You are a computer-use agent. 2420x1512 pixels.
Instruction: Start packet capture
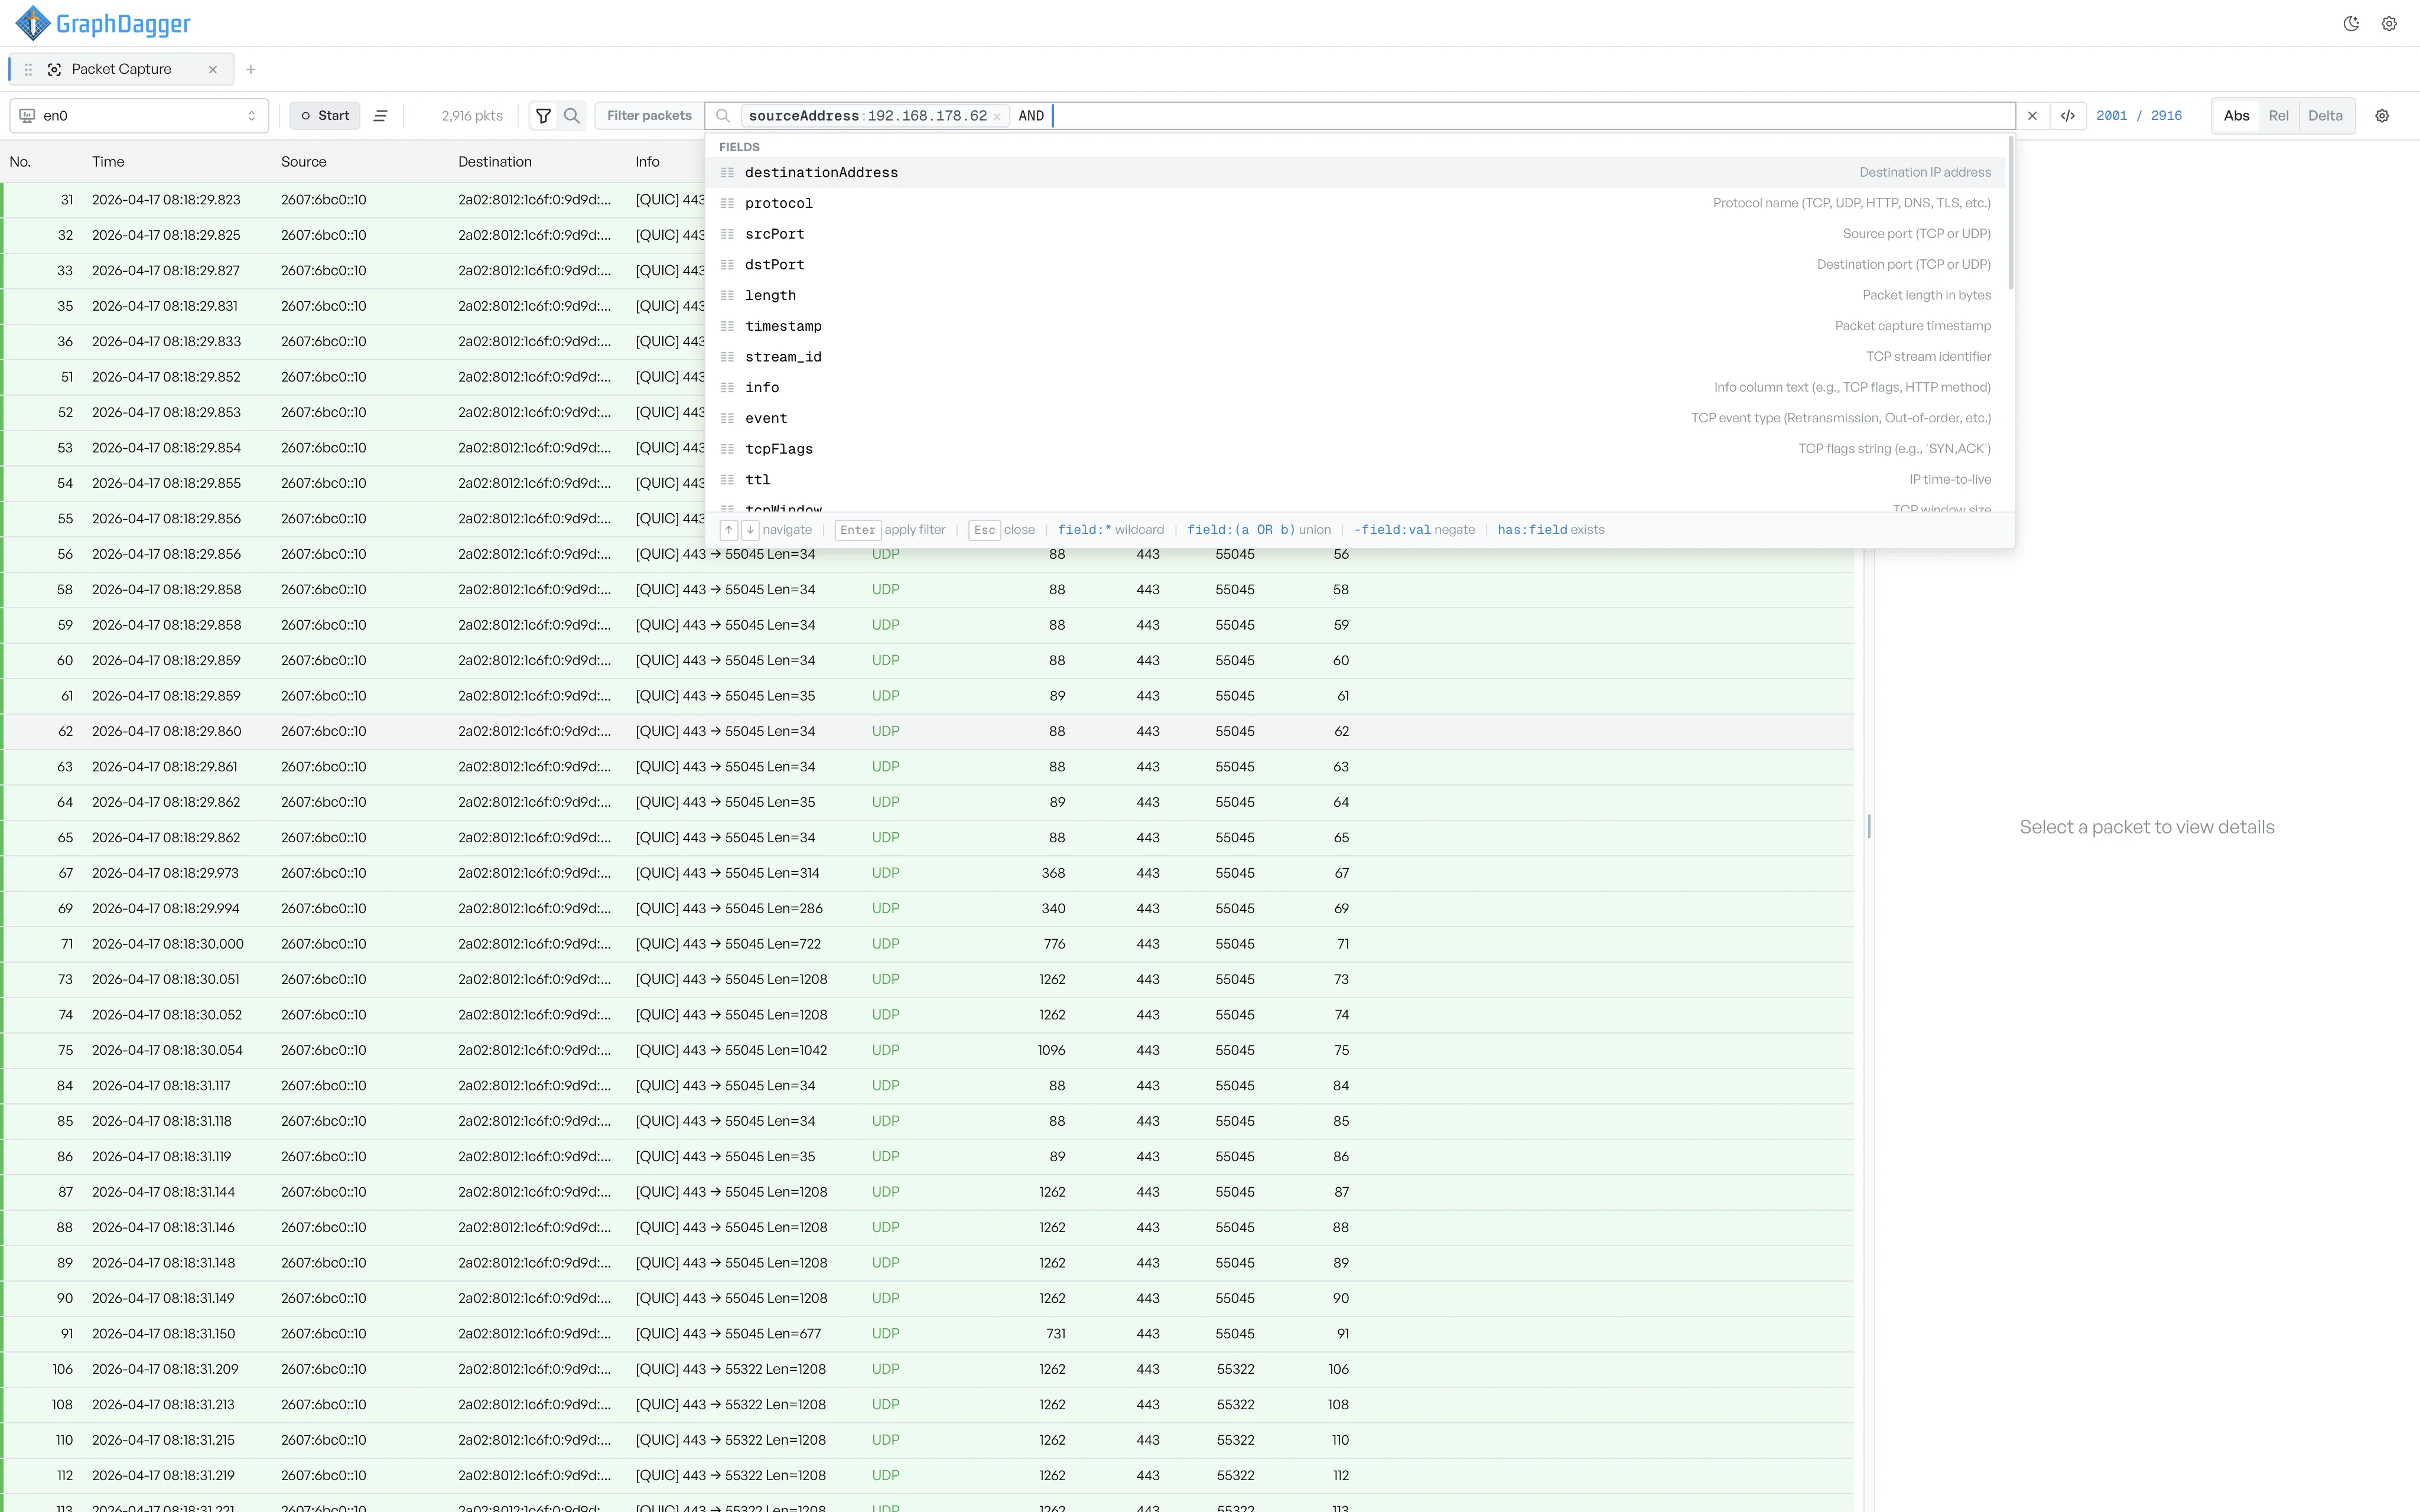(325, 116)
